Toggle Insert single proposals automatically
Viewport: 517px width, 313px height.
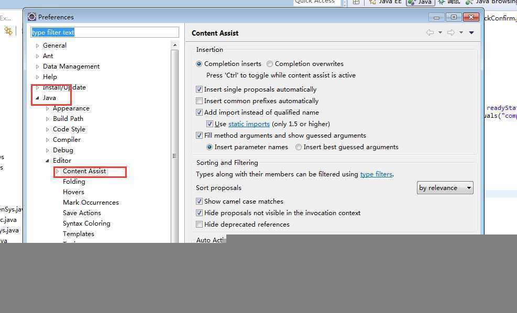click(x=199, y=90)
